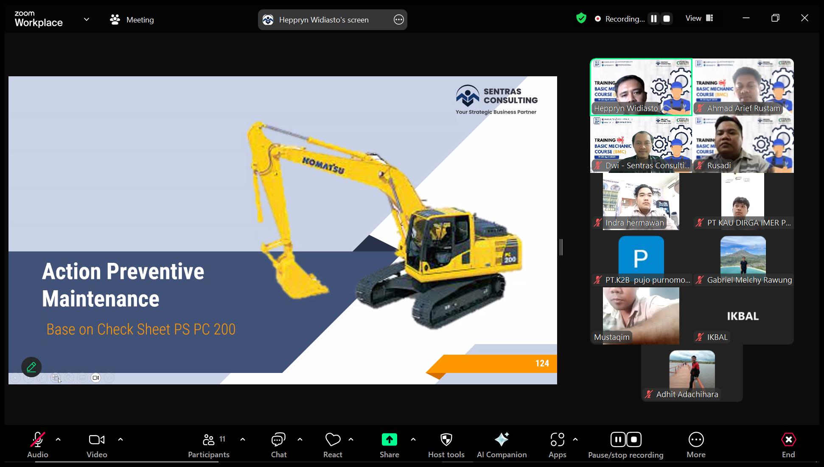824x467 pixels.
Task: Open Zoom Workplace dropdown chevron
Action: coord(87,19)
